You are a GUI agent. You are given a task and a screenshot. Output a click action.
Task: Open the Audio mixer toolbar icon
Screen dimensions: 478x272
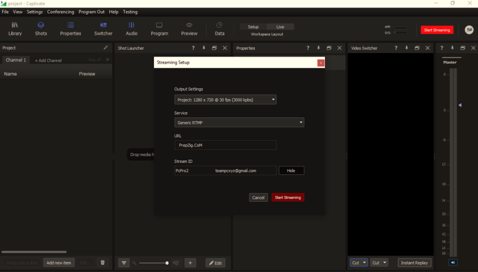(132, 29)
